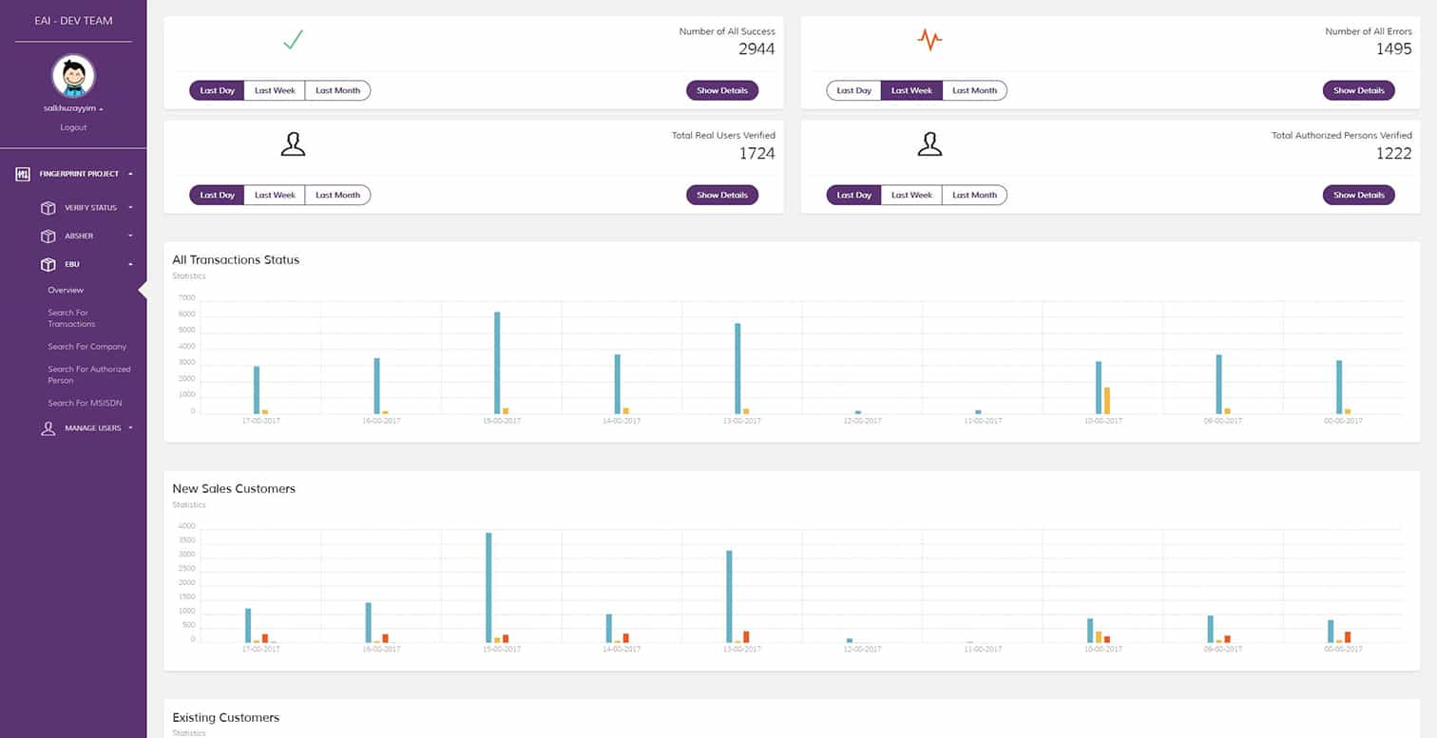The height and width of the screenshot is (738, 1437).
Task: Expand the Verify Status submenu
Action: click(x=130, y=208)
